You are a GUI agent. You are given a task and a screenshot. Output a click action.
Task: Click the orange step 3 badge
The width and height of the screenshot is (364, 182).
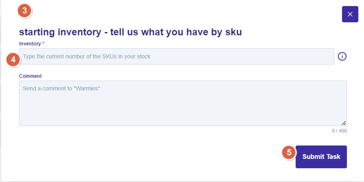coord(25,11)
